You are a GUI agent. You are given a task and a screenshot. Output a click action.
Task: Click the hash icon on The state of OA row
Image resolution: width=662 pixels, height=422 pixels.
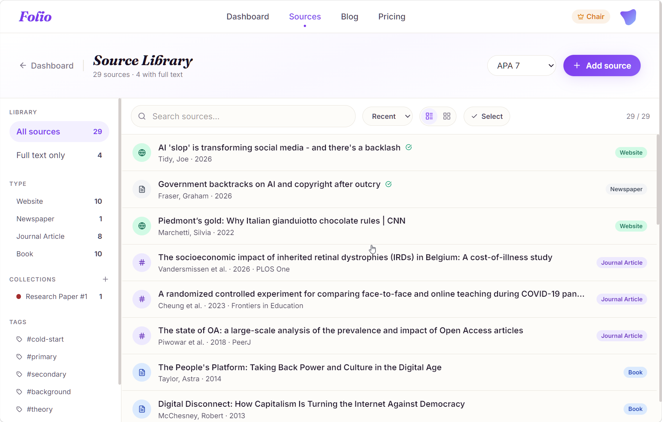[142, 336]
